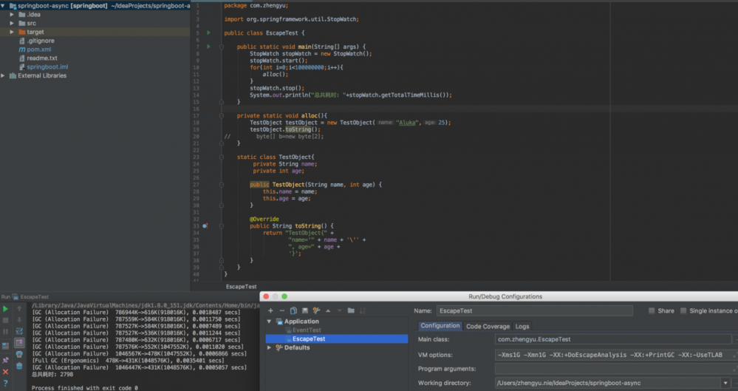Click the green Rerun button in Run panel
Viewport: 738px width, 391px height.
(5, 309)
